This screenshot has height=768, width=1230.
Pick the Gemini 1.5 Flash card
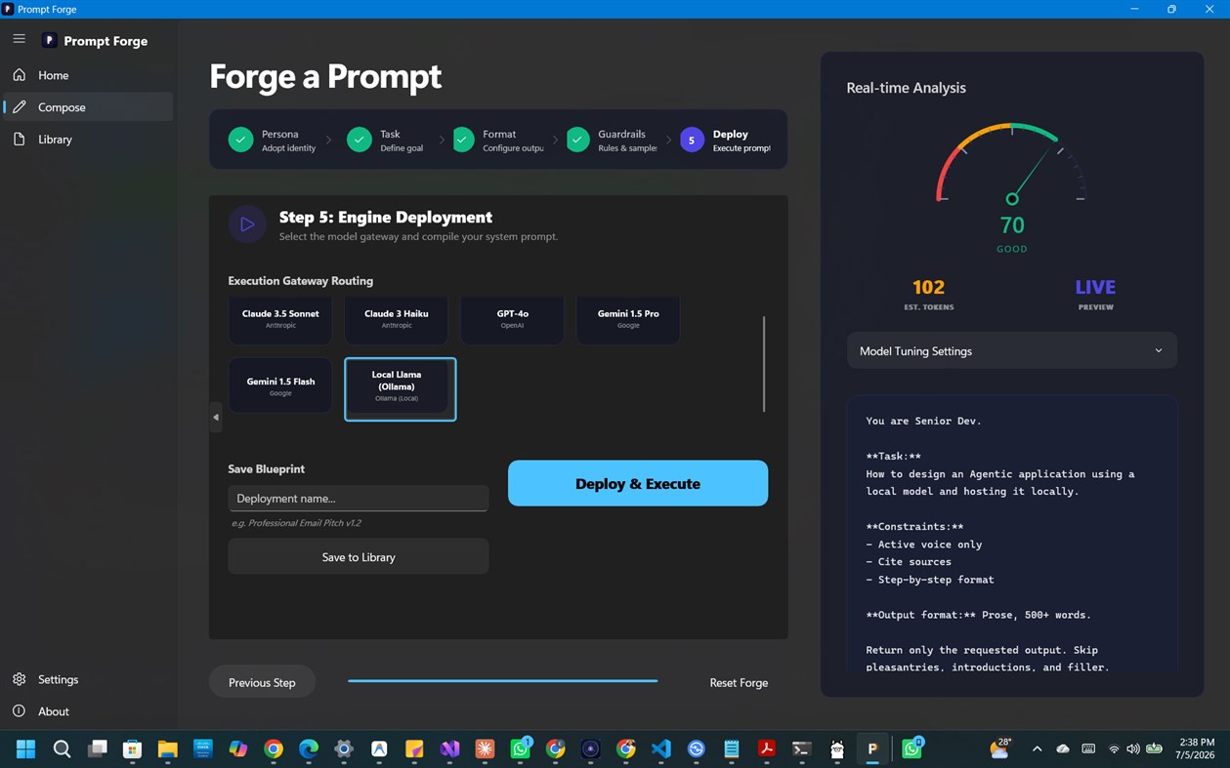pos(280,386)
